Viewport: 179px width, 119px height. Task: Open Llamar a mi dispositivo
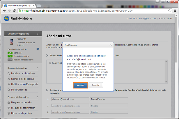23,79
